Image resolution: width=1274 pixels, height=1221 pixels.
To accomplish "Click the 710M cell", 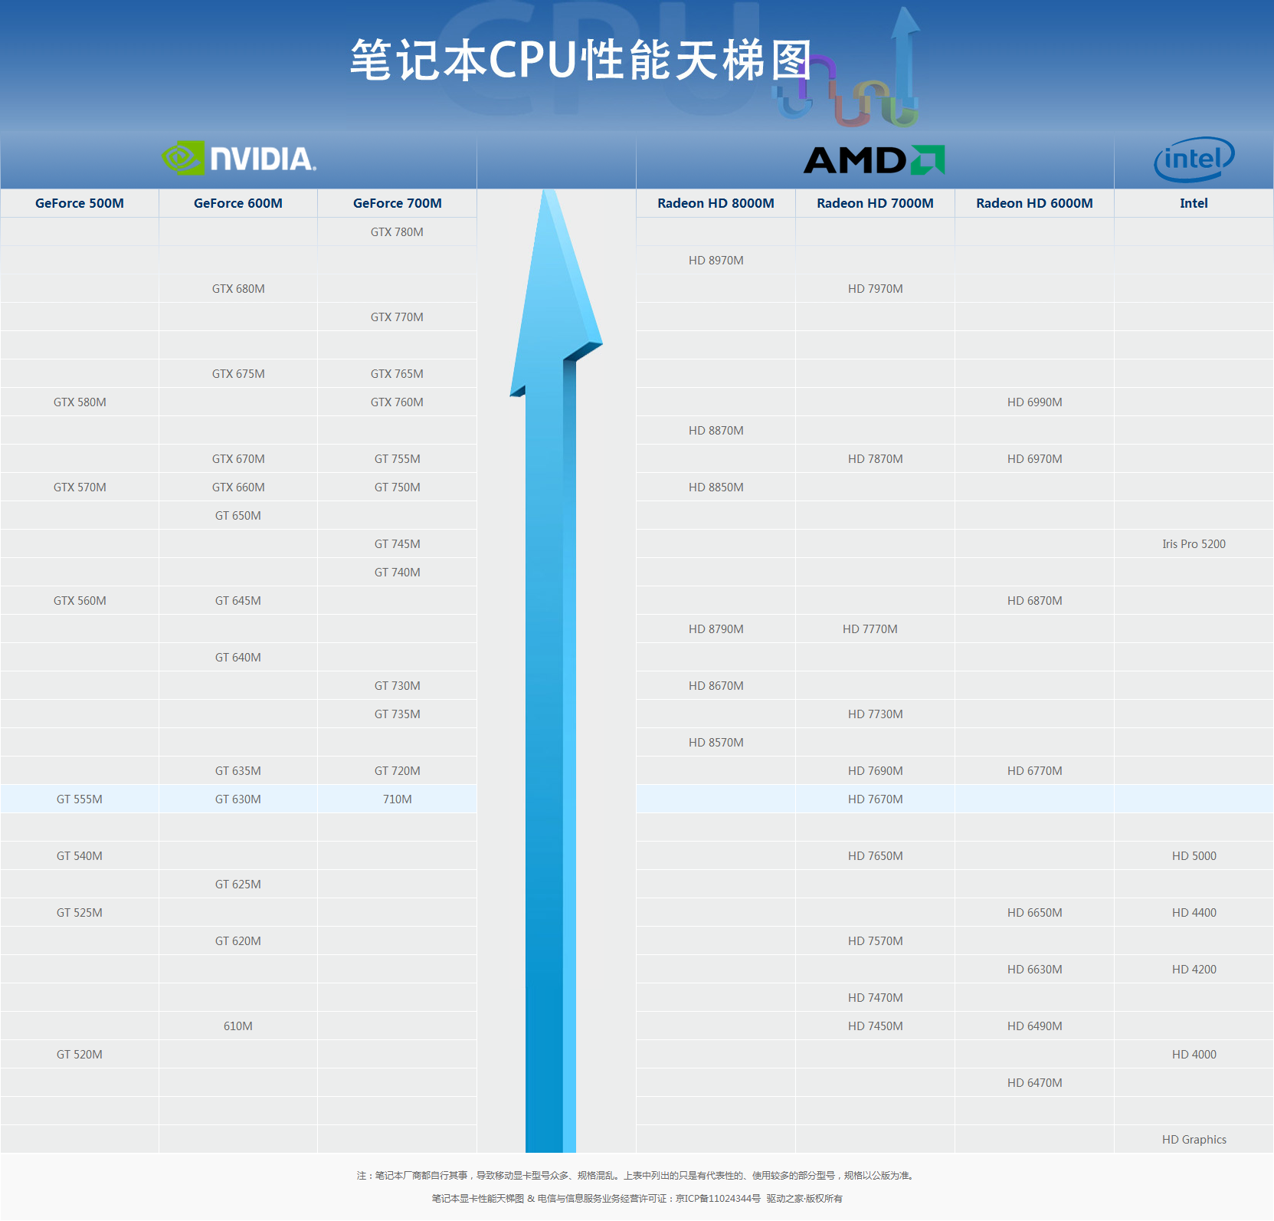I will (x=398, y=799).
